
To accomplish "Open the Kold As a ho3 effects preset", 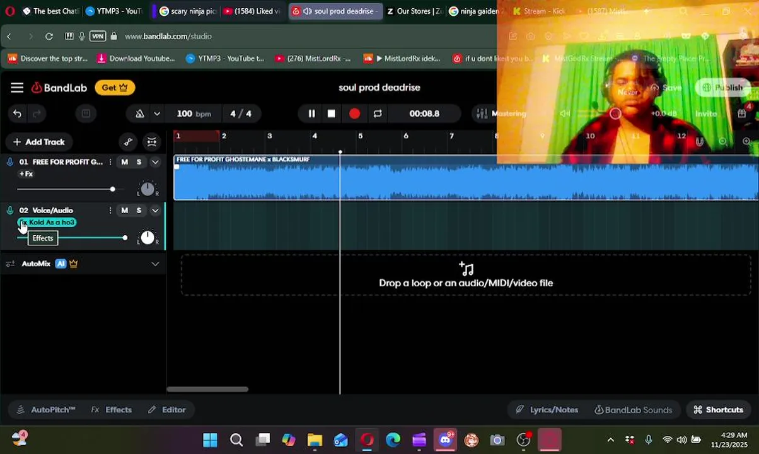I will coord(47,223).
